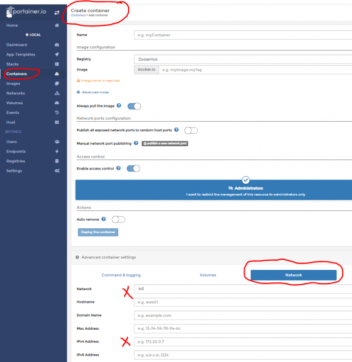This screenshot has width=352, height=362.
Task: Click help icon beside Always pull the image
Action: point(119,106)
